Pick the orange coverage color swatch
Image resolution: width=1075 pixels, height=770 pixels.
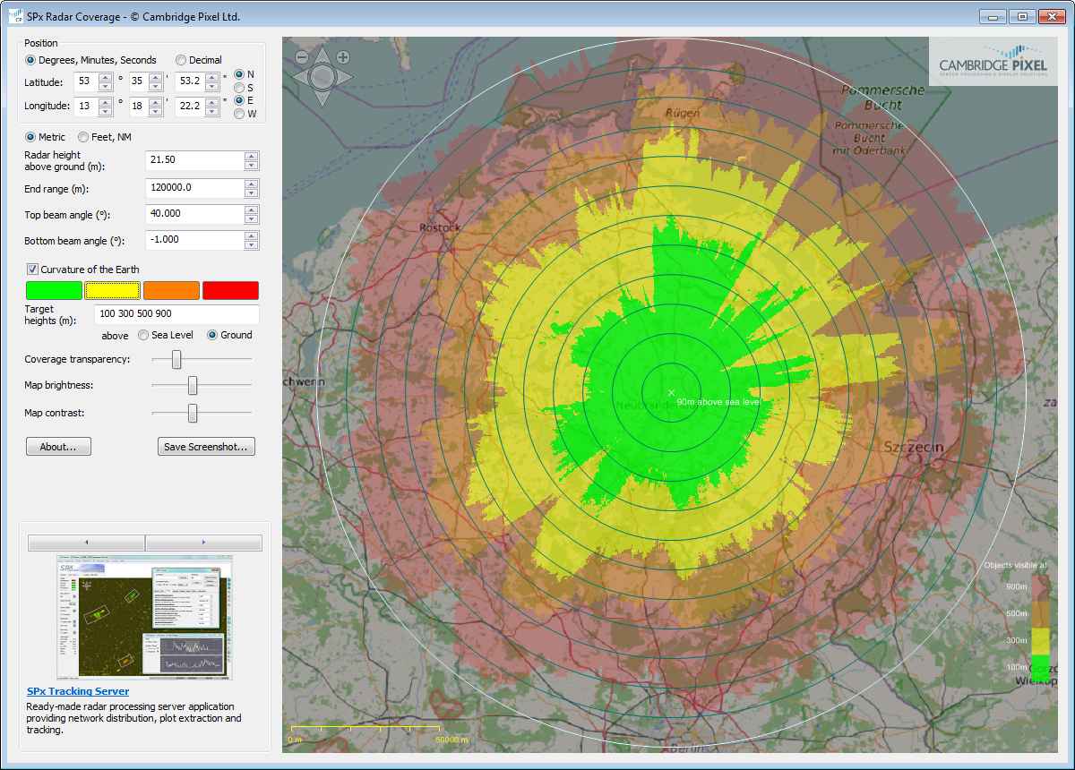pos(171,290)
